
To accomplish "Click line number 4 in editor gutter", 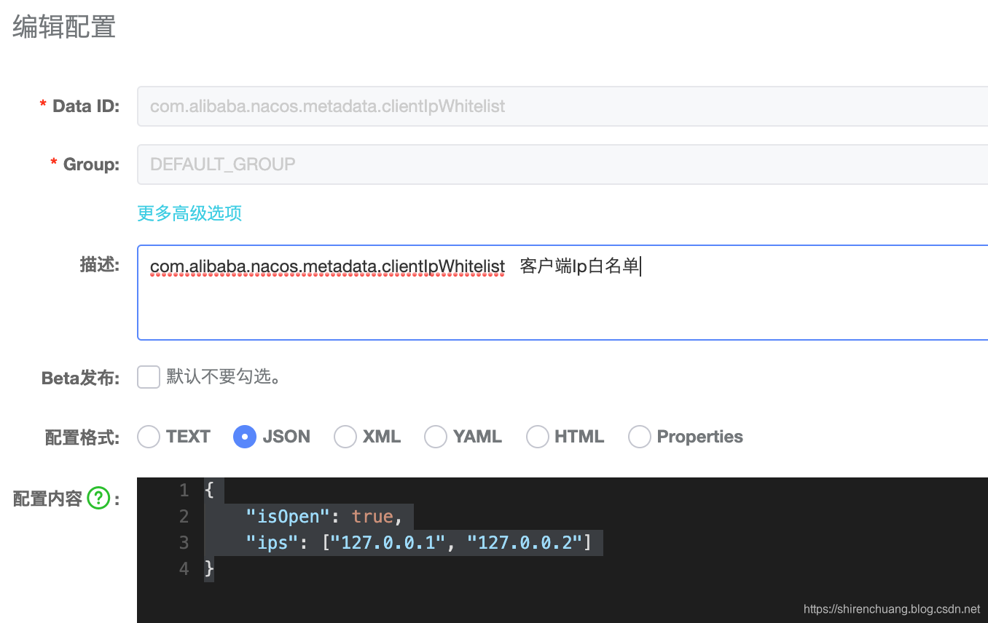I will point(184,569).
